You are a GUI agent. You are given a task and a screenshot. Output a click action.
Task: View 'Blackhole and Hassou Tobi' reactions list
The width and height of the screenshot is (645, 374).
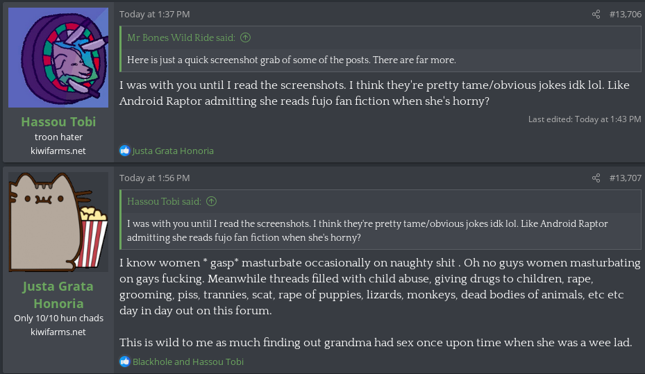coord(188,362)
